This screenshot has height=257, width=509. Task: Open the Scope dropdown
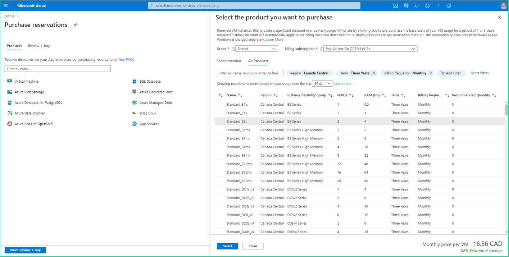click(257, 49)
